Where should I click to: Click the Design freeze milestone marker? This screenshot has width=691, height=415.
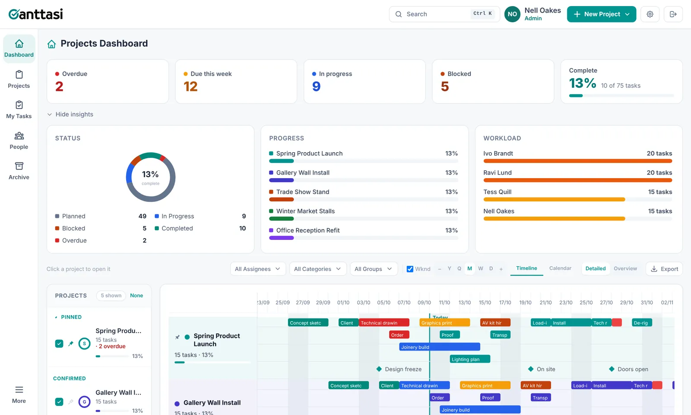[x=379, y=369]
